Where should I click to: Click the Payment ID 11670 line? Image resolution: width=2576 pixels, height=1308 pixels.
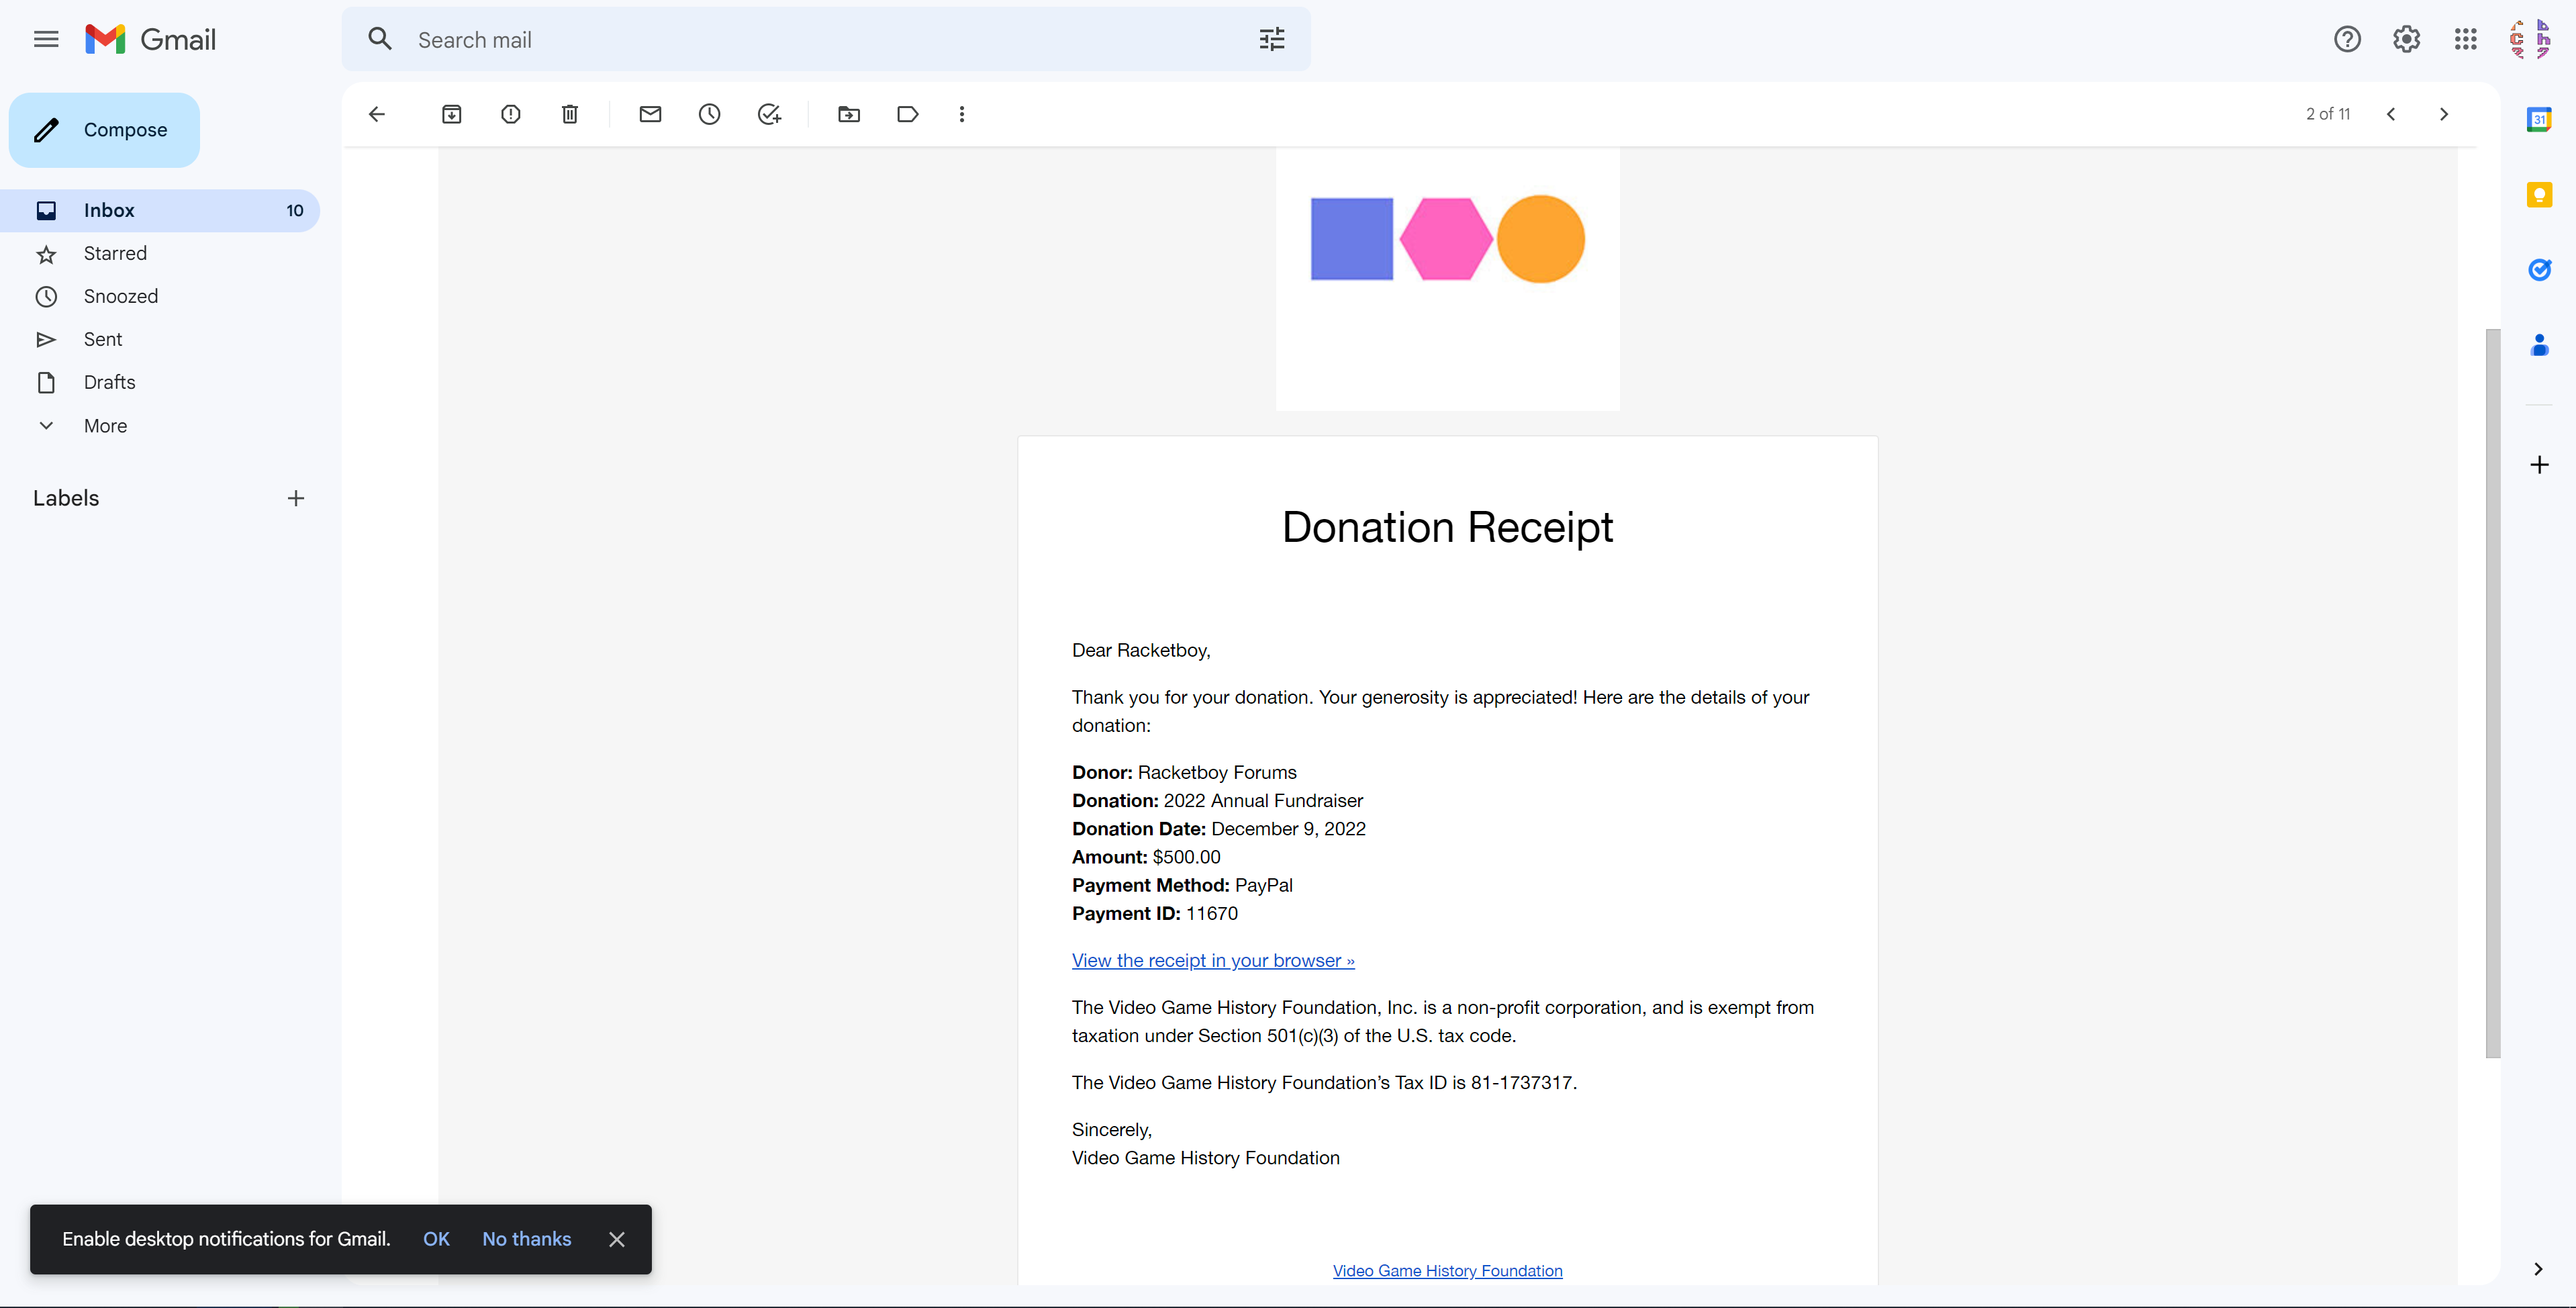1155,913
